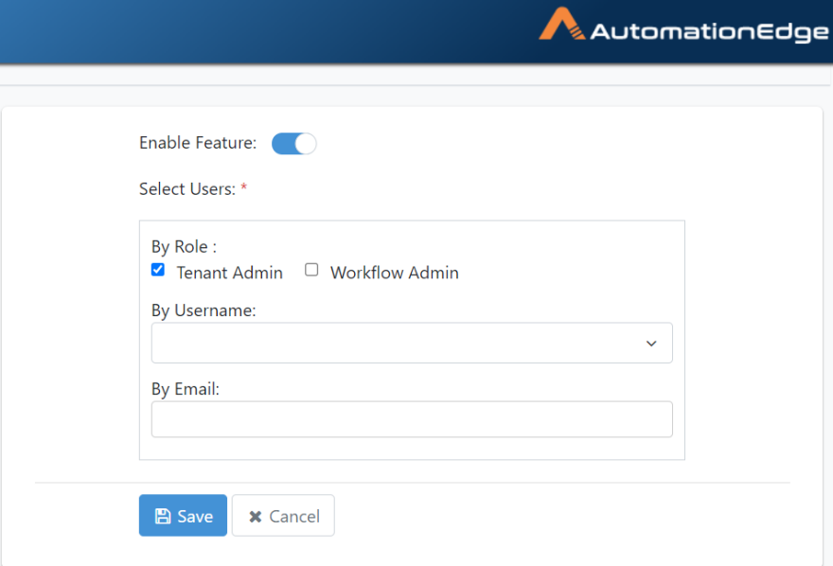
Task: Click the X icon on Cancel
Action: [x=255, y=516]
